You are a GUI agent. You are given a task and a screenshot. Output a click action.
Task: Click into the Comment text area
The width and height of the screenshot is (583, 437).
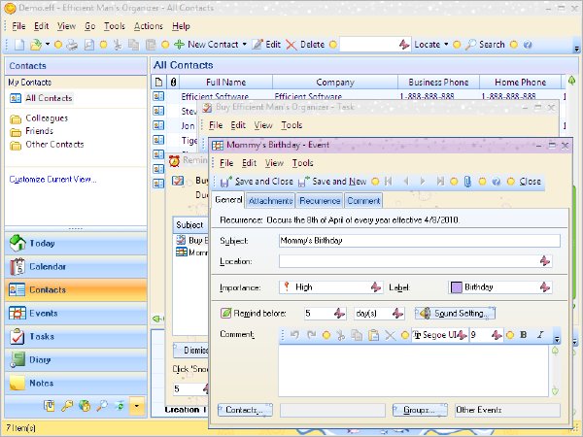click(413, 371)
